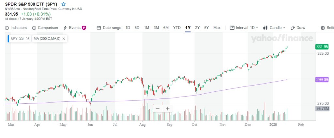Click the Comparison plus icon
This screenshot has height=138, width=334.
pyautogui.click(x=34, y=28)
